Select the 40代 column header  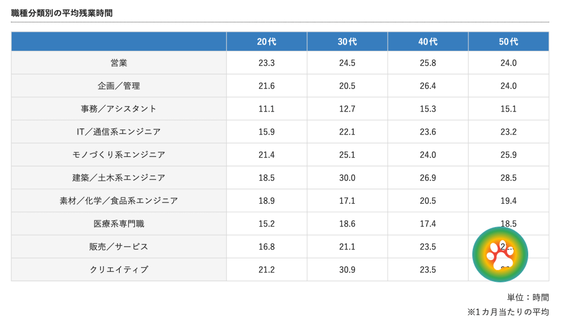[x=428, y=41]
